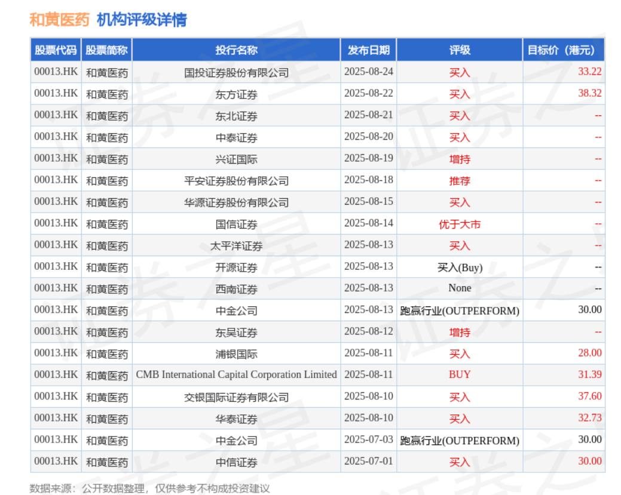
Task: Click the 评级 column header
Action: 459,50
